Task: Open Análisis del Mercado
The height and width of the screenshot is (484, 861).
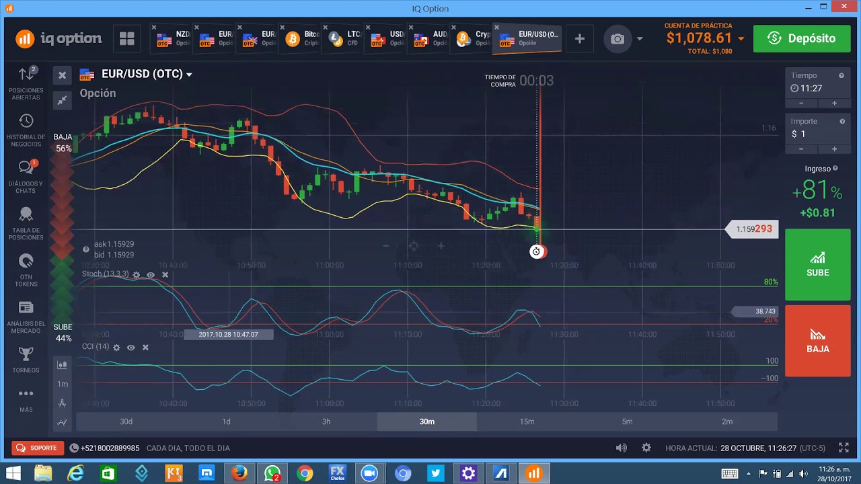Action: click(x=26, y=317)
